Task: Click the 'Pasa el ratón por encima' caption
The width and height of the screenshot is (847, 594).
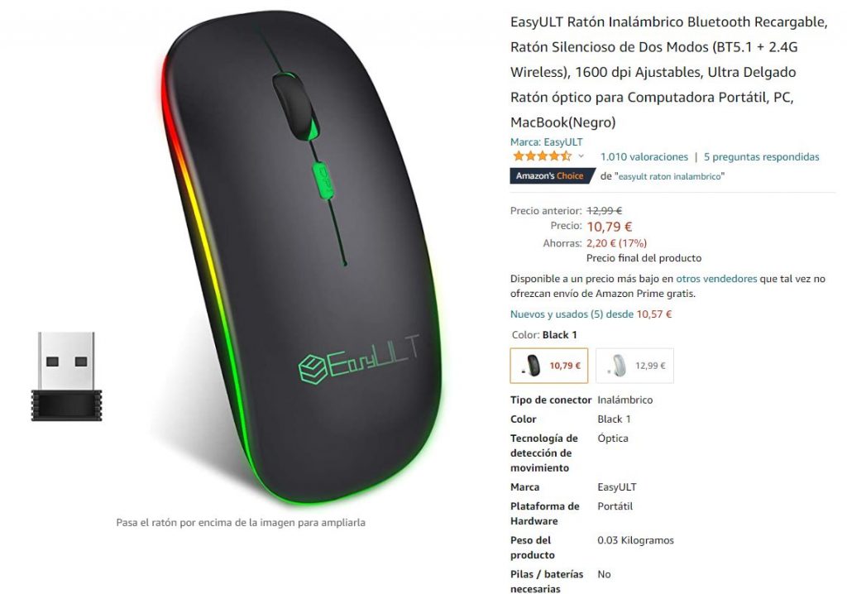Action: 241,523
